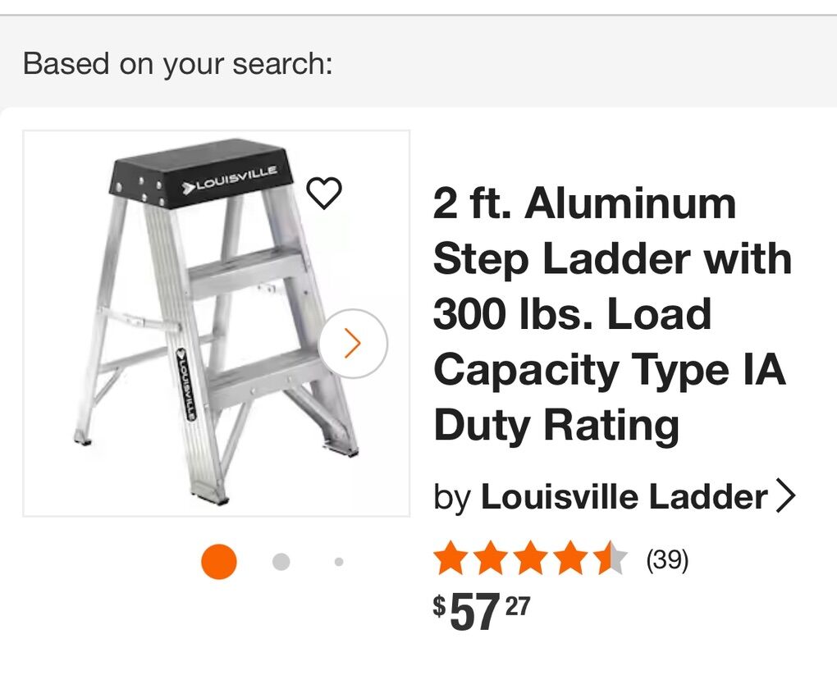Select the second gray carousel dot
Screen dimensions: 837x689
point(279,561)
